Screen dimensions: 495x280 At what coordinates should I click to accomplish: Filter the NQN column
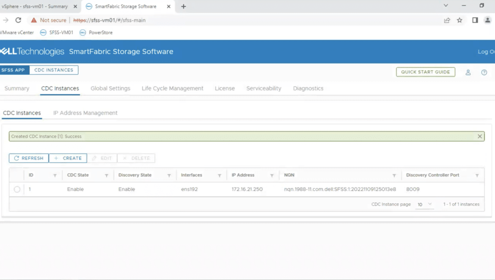pyautogui.click(x=394, y=175)
